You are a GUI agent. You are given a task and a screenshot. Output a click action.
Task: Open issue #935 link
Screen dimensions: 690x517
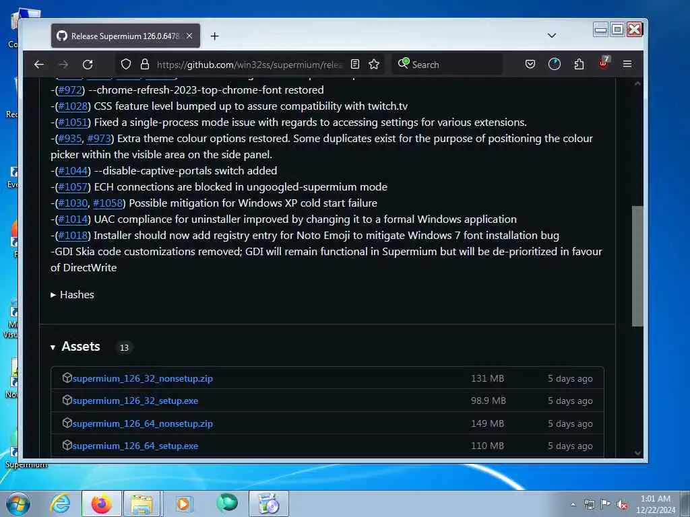click(x=70, y=139)
